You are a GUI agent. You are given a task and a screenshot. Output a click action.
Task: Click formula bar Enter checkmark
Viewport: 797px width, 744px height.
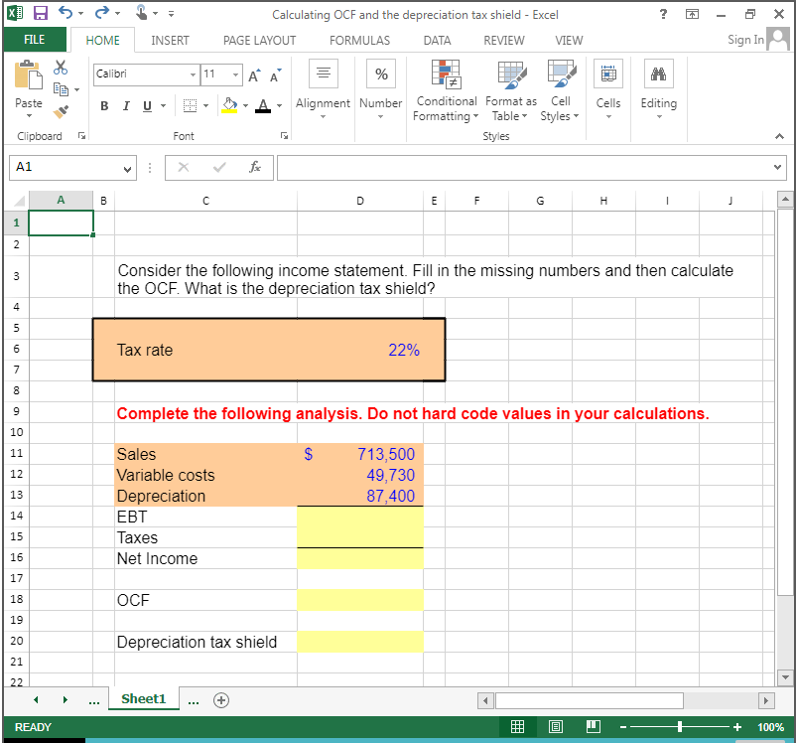[x=219, y=167]
